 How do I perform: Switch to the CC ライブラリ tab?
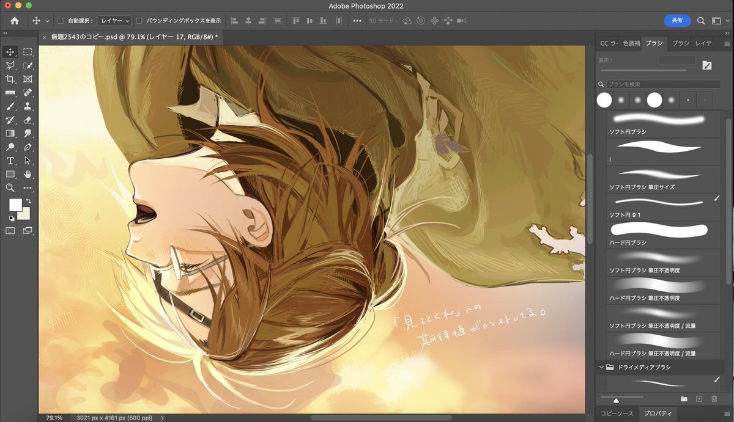(x=609, y=43)
